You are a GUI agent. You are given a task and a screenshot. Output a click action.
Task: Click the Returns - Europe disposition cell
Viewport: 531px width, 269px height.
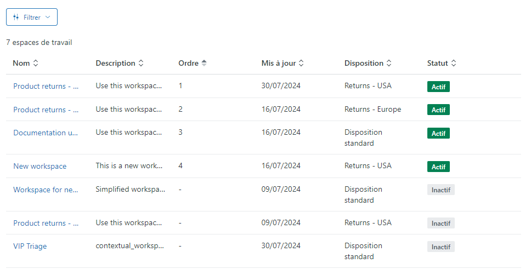tap(372, 109)
